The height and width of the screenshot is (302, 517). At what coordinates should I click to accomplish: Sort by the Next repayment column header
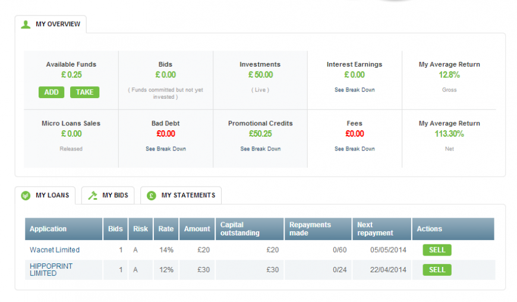tap(382, 229)
